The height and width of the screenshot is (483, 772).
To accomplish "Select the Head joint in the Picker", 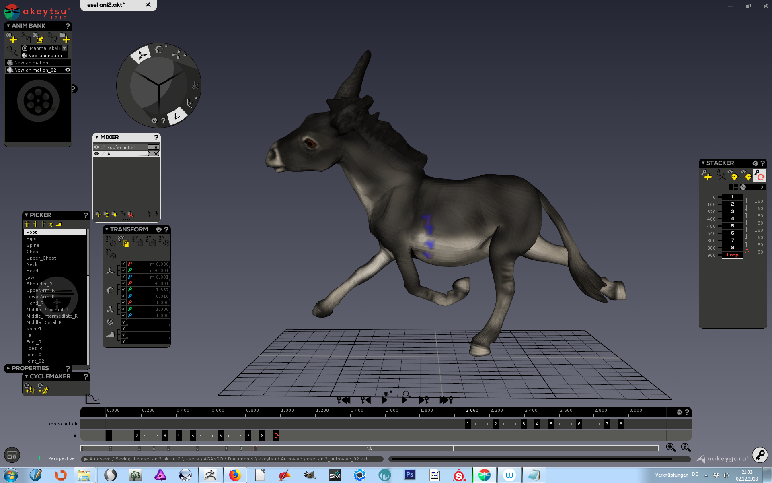I will point(33,271).
